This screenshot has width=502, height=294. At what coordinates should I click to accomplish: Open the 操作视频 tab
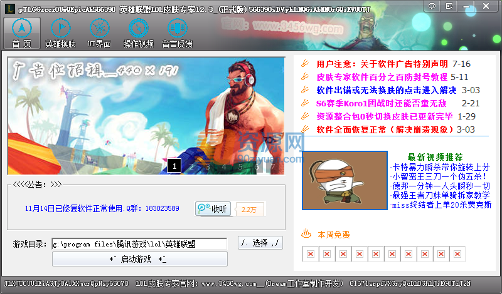[x=139, y=33]
